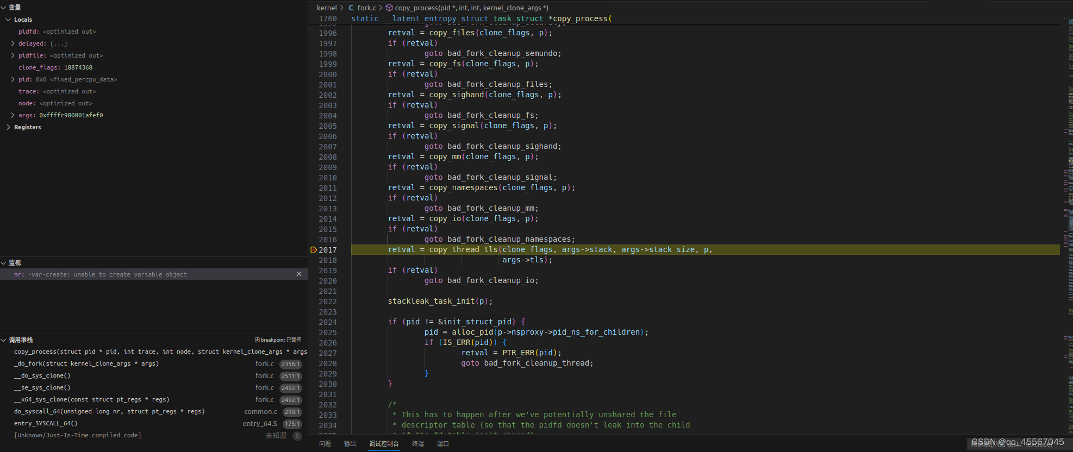The width and height of the screenshot is (1073, 452).
Task: Click the function cube icon in breadcrumb
Action: click(x=389, y=8)
